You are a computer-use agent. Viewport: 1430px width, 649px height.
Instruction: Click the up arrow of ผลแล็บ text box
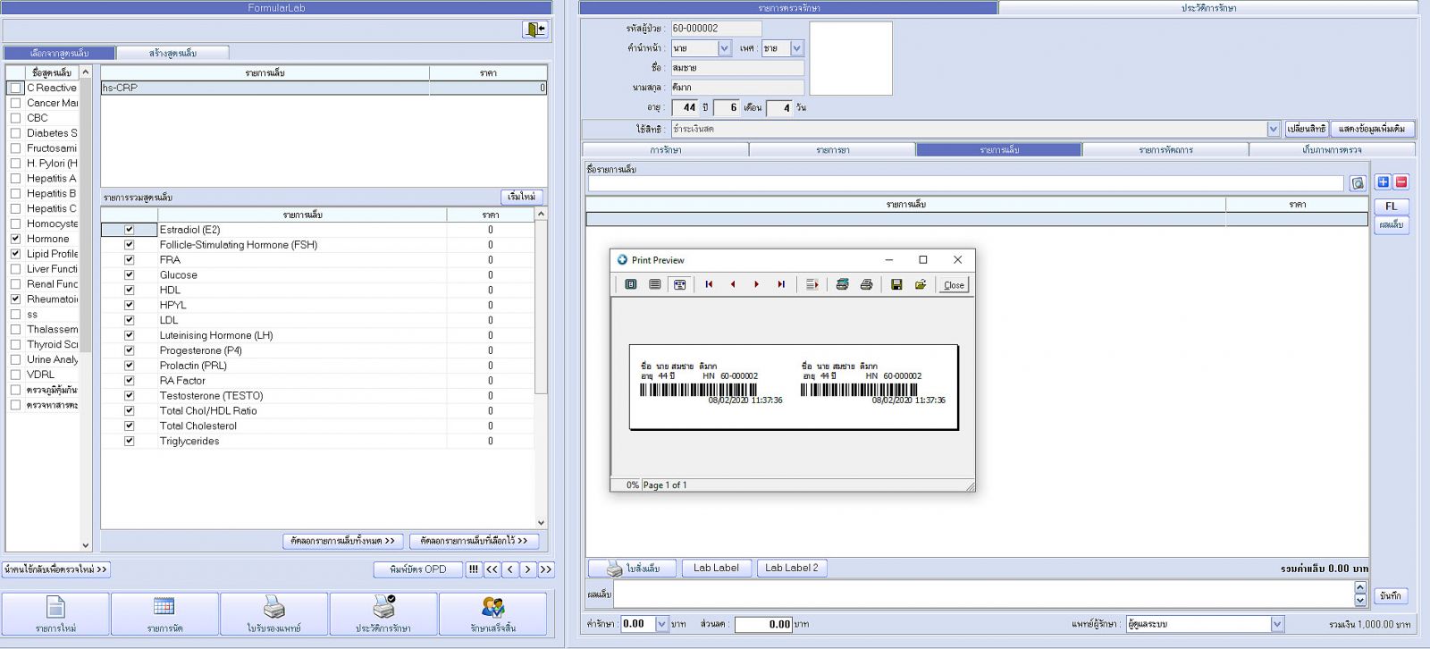[x=1360, y=587]
